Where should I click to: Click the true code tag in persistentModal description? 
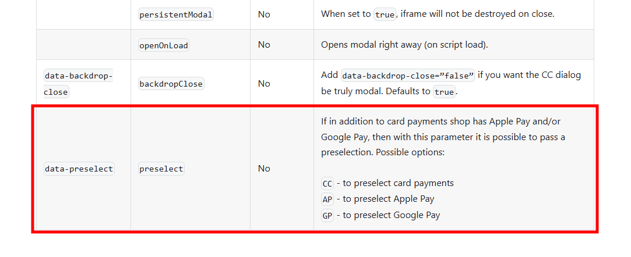[385, 15]
